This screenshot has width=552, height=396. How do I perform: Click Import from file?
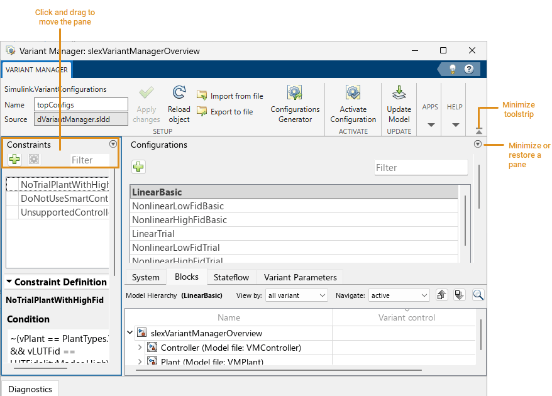[230, 96]
